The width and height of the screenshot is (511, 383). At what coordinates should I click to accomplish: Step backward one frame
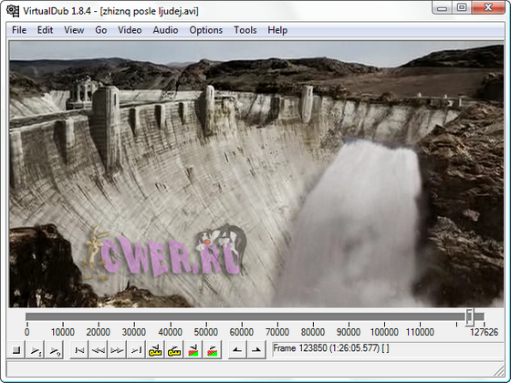click(99, 350)
